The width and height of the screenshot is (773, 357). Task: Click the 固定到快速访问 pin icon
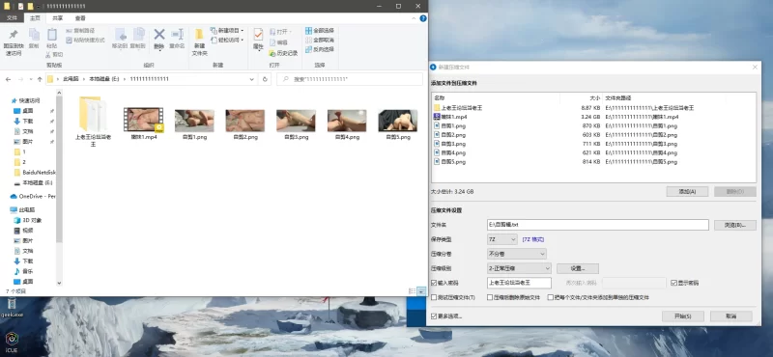[x=14, y=35]
